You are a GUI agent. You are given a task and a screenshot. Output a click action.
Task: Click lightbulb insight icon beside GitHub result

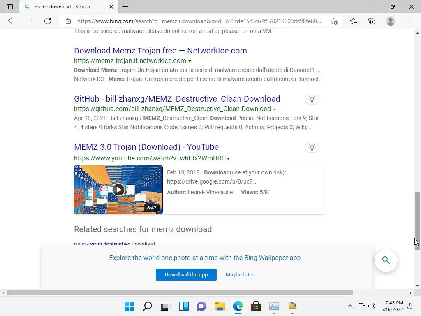[312, 99]
